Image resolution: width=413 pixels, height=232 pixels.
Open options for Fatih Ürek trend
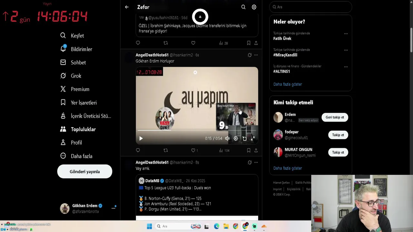click(346, 34)
